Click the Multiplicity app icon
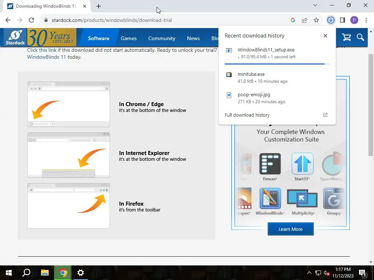This screenshot has height=280, width=374. click(302, 198)
